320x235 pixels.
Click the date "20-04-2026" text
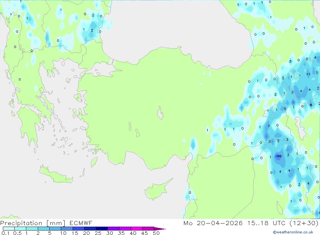tap(220, 223)
